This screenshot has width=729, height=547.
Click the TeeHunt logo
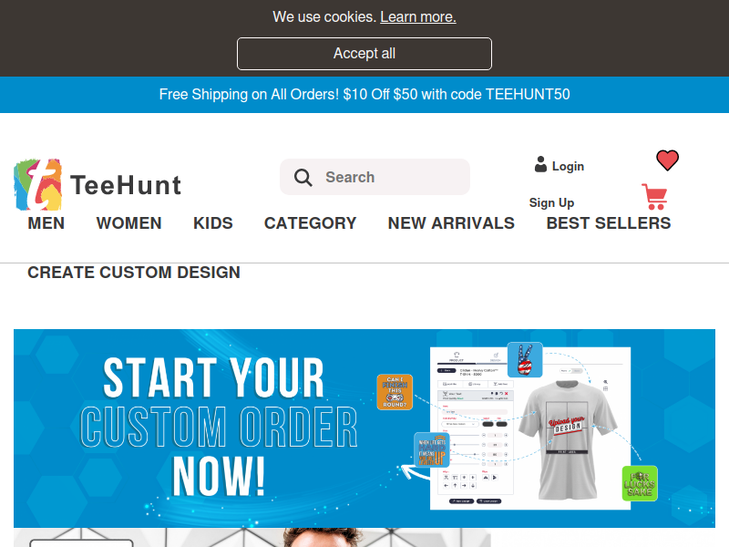click(98, 185)
